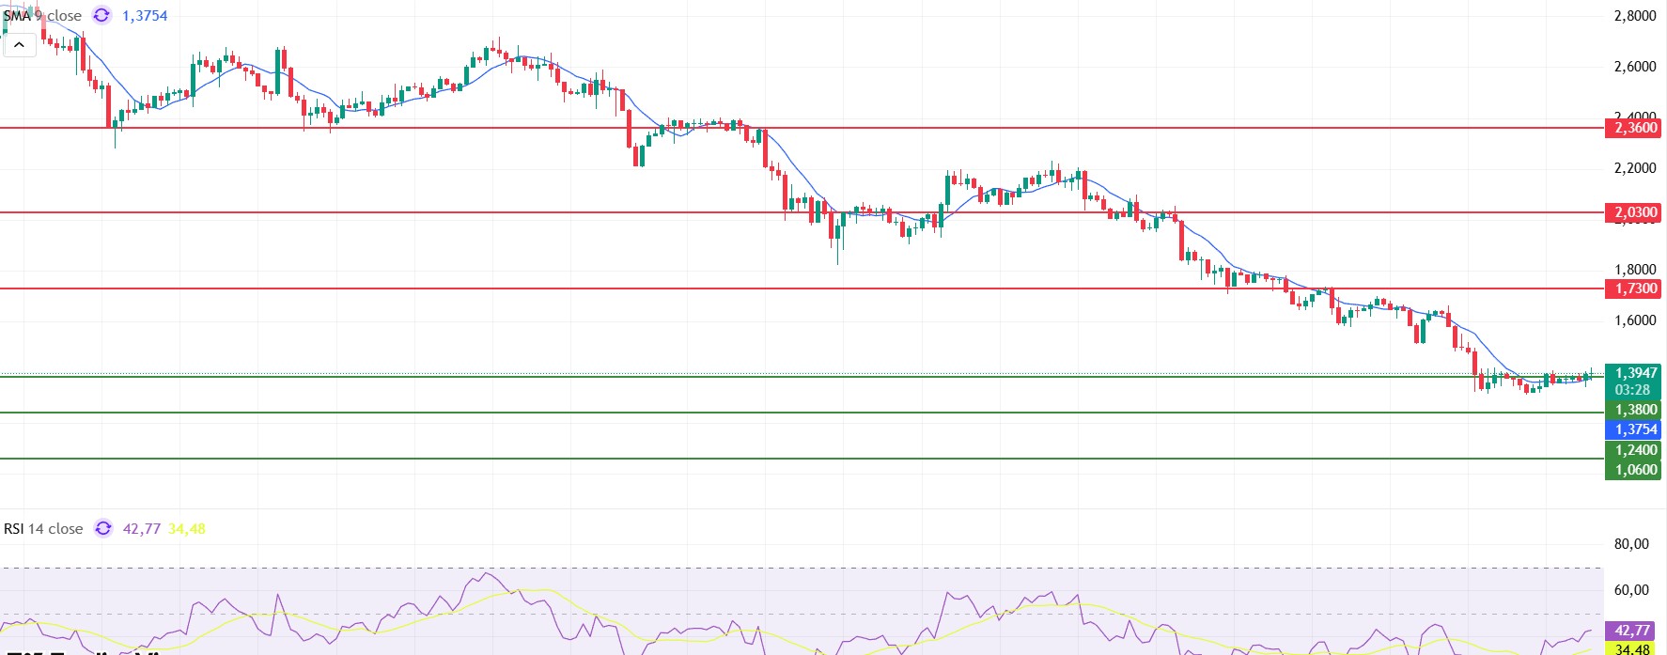Click the green 1,2400 price label

(x=1635, y=450)
